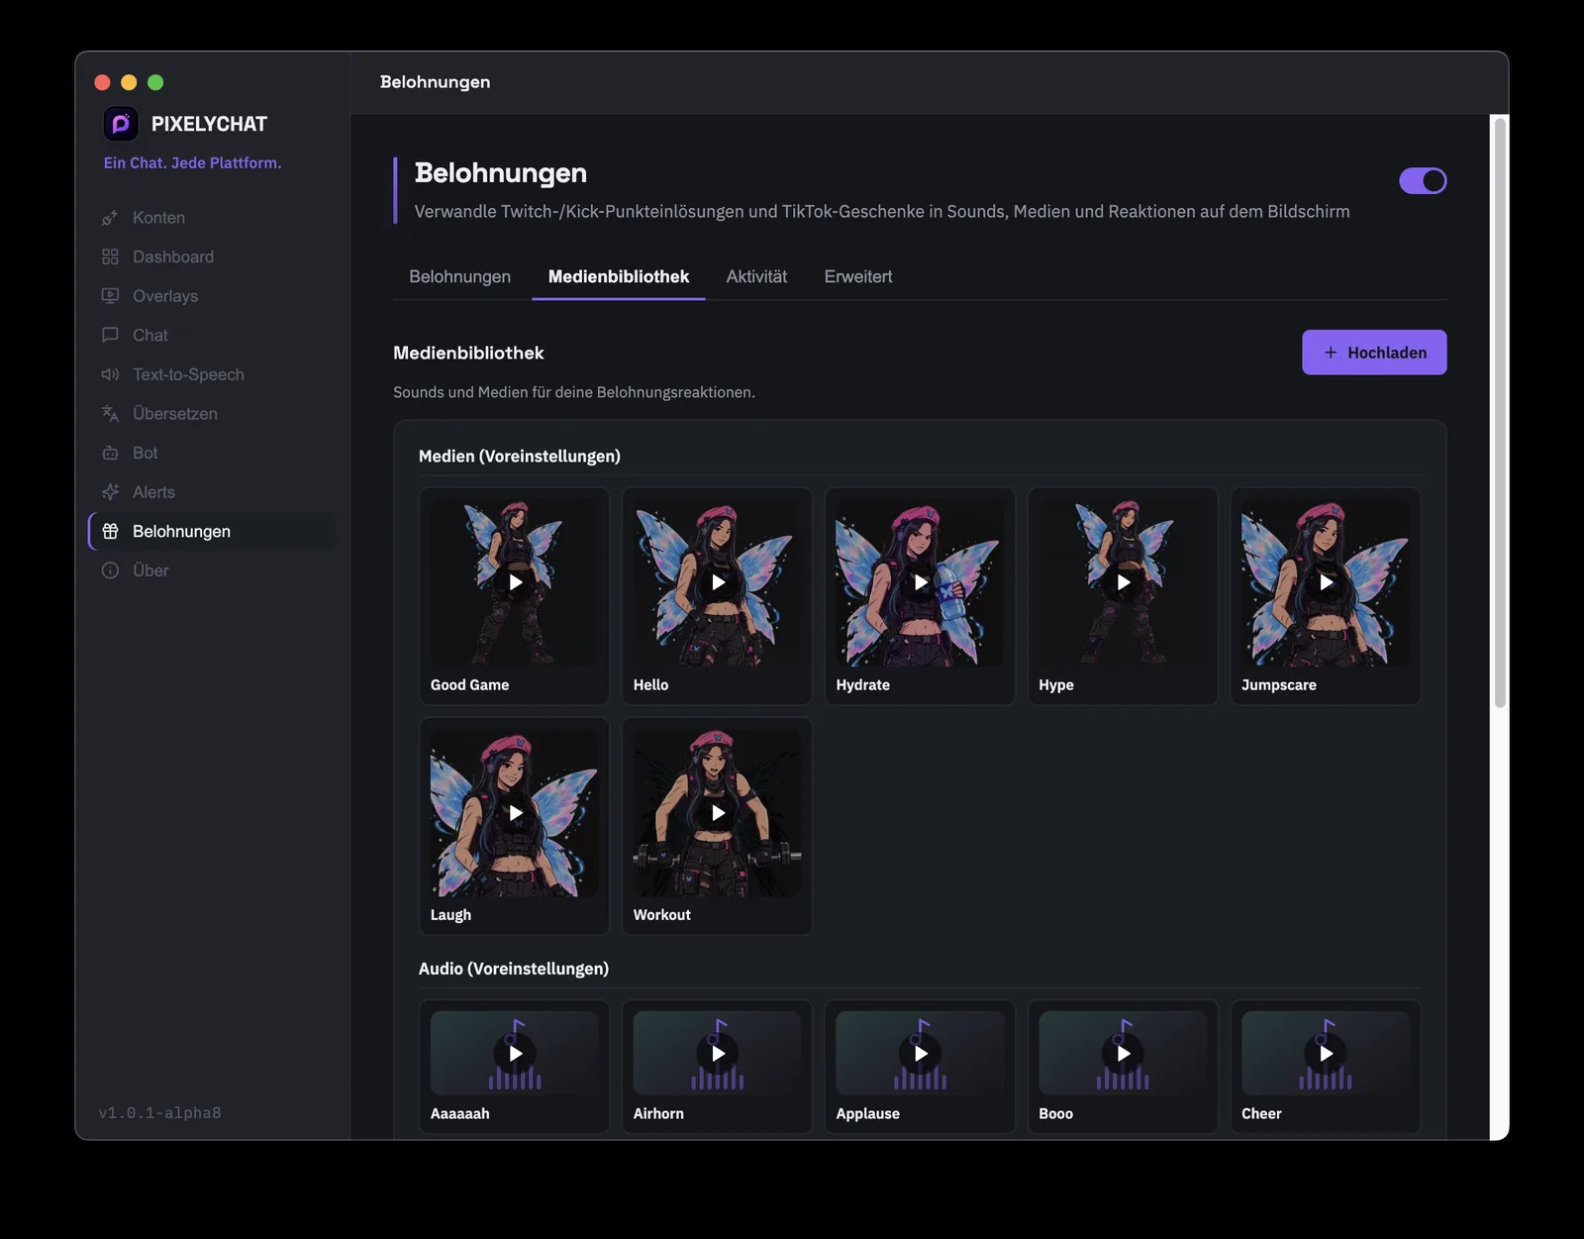Open the Erweitert tab
Screen dimensions: 1584x1239
coord(858,276)
